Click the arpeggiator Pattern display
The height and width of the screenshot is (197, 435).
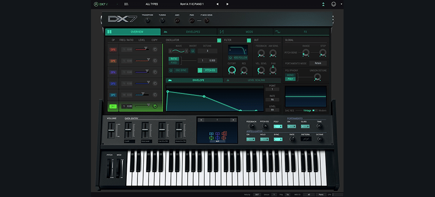coord(306,139)
